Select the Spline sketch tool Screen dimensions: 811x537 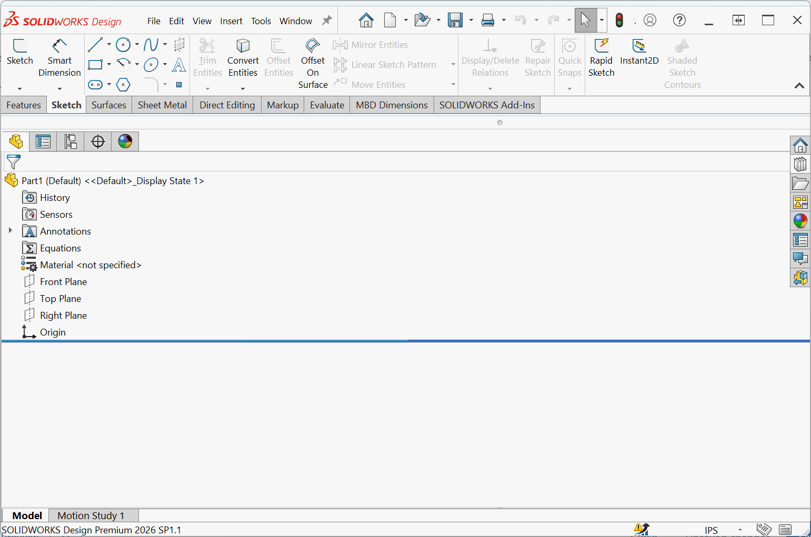151,45
